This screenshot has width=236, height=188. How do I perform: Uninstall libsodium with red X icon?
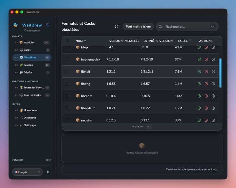[x=206, y=108]
